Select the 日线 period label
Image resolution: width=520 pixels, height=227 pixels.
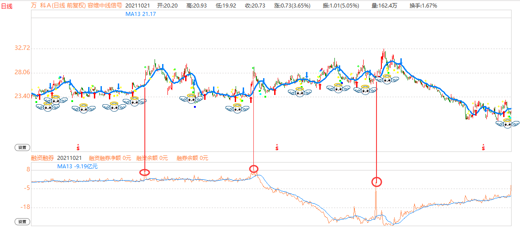[7, 6]
